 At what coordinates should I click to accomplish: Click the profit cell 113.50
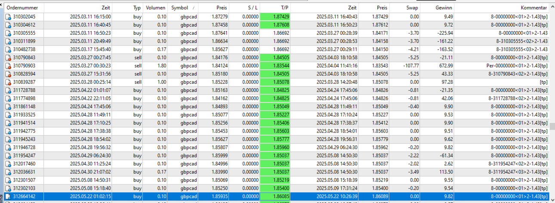pos(444,172)
